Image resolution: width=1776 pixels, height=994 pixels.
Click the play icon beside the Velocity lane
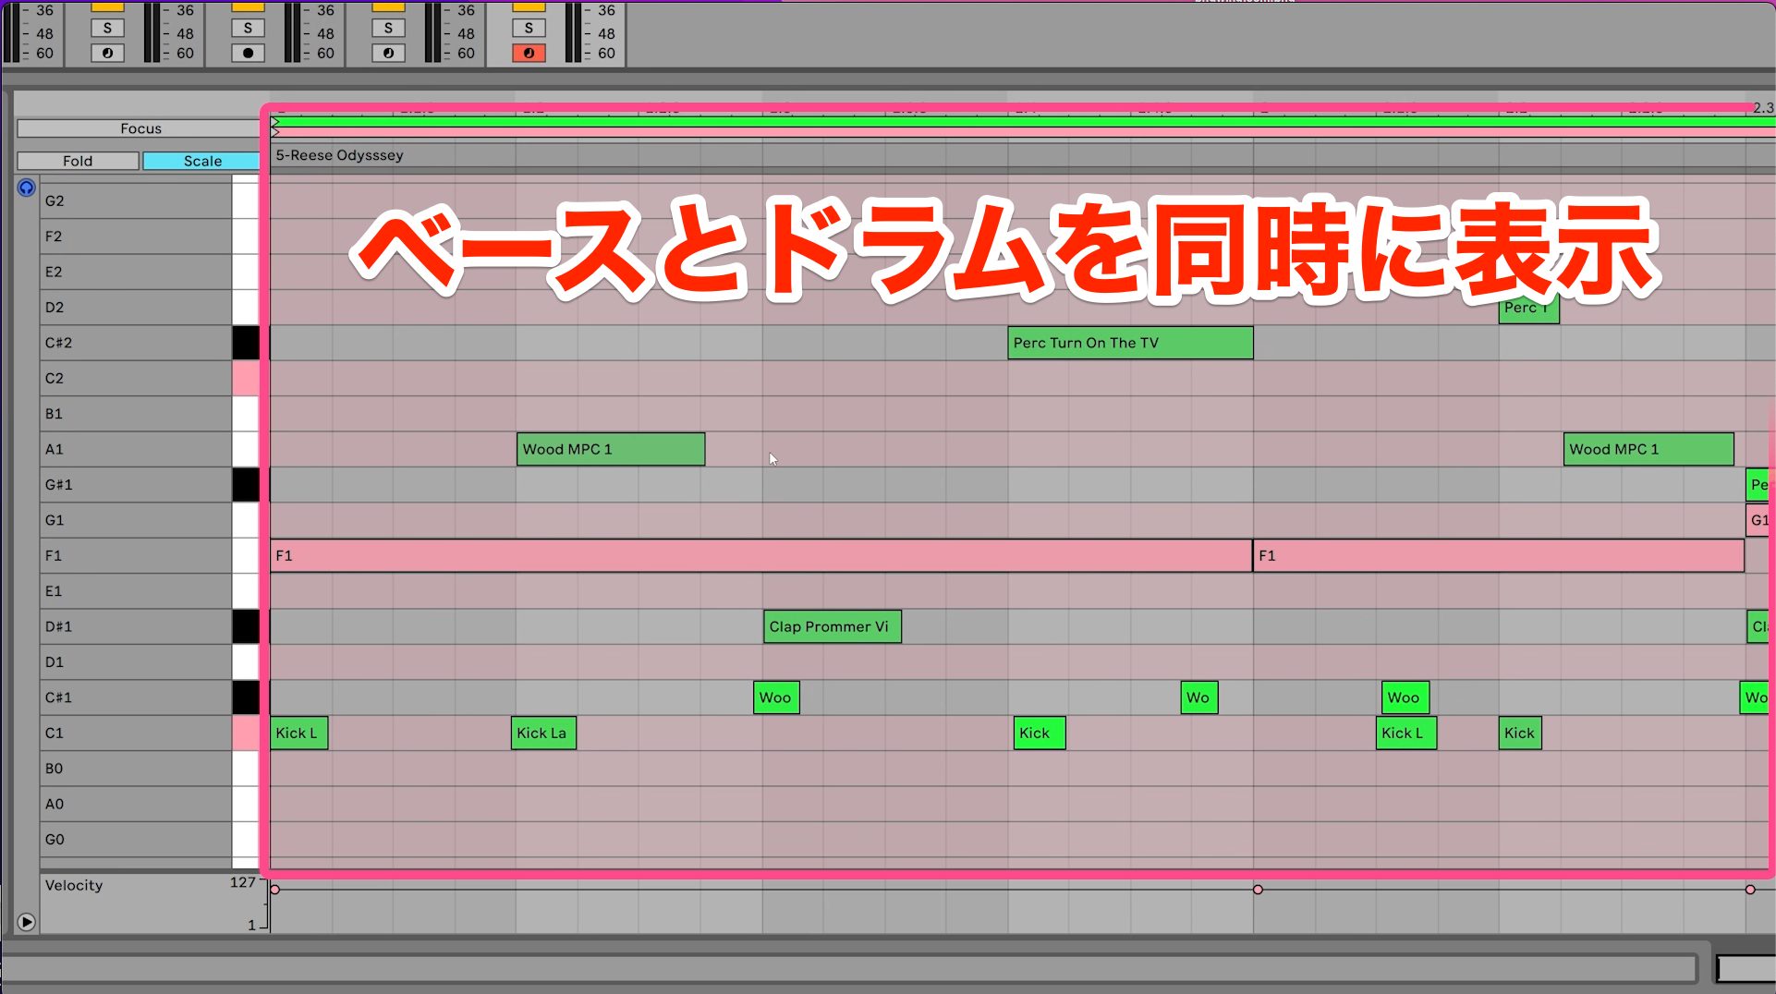[26, 922]
